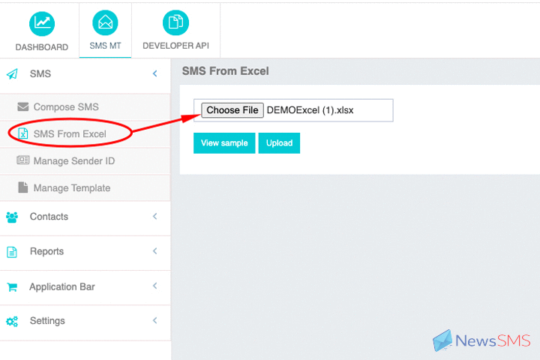Click the Settings gears icon

pos(12,321)
